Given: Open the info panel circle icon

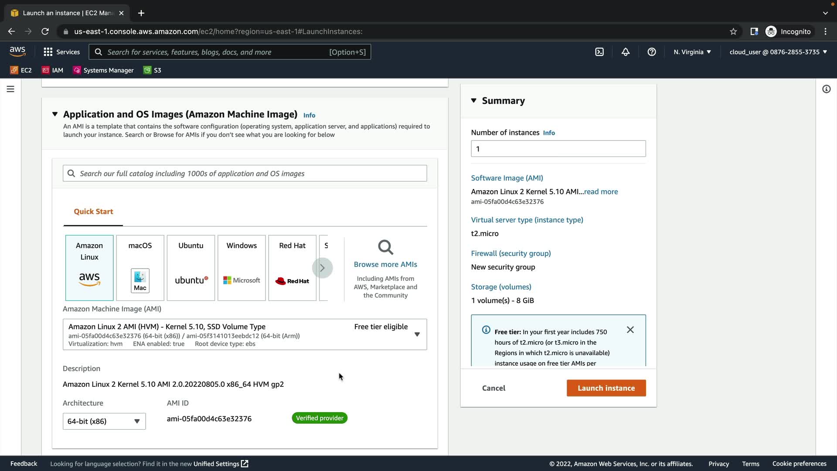Looking at the screenshot, I should tap(826, 89).
